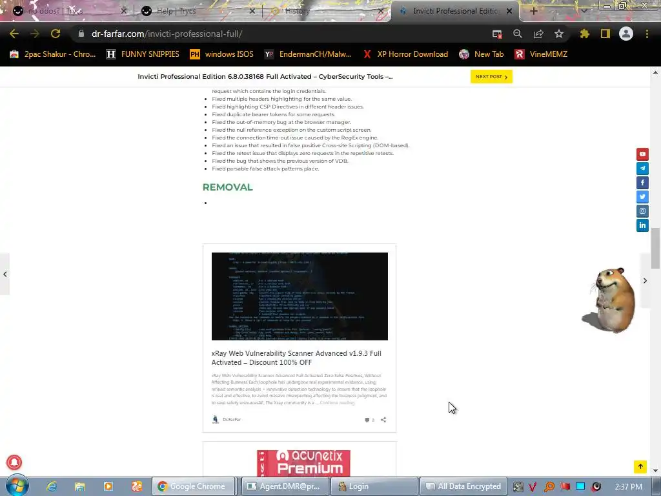Screen dimensions: 661x496
Task: Open the xRay Web Vulnerability Scanner title link
Action: [296, 358]
